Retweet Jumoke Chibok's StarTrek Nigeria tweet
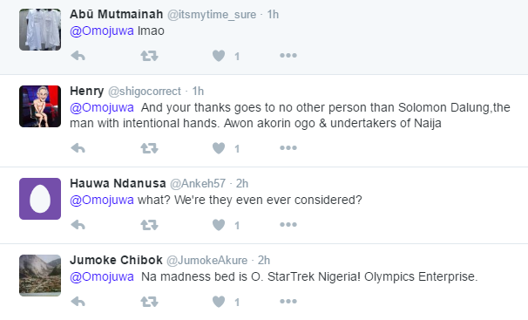 tap(149, 302)
